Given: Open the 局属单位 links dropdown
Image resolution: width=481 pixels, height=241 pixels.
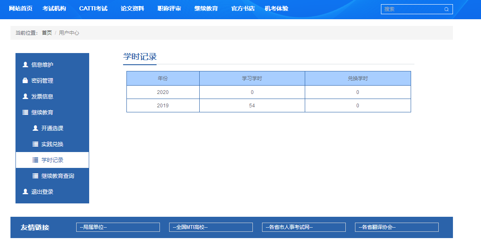Looking at the screenshot, I should (118, 227).
